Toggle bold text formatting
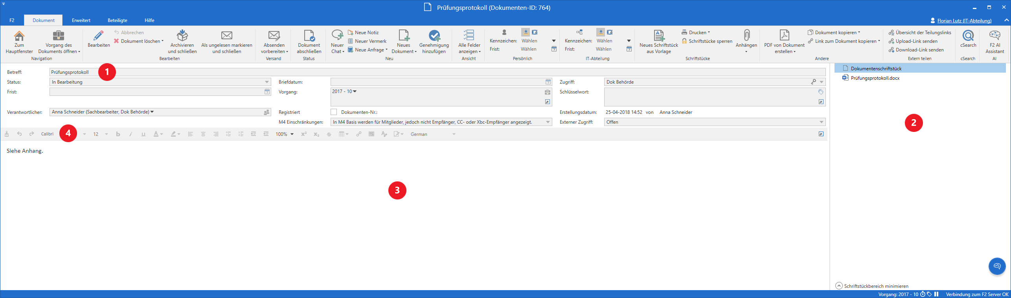This screenshot has height=298, width=1011. 118,134
